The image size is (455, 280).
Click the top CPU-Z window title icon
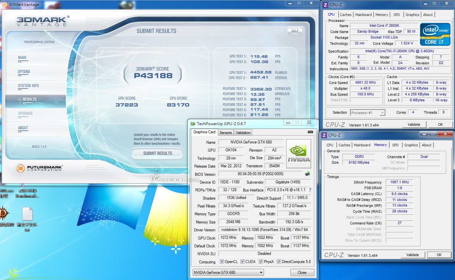point(325,5)
